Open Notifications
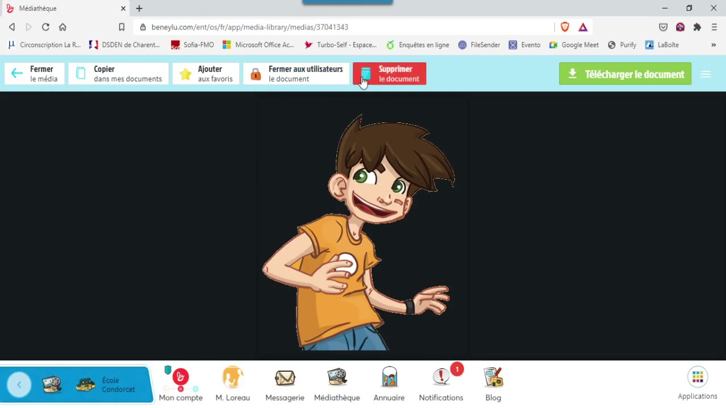 tap(441, 384)
